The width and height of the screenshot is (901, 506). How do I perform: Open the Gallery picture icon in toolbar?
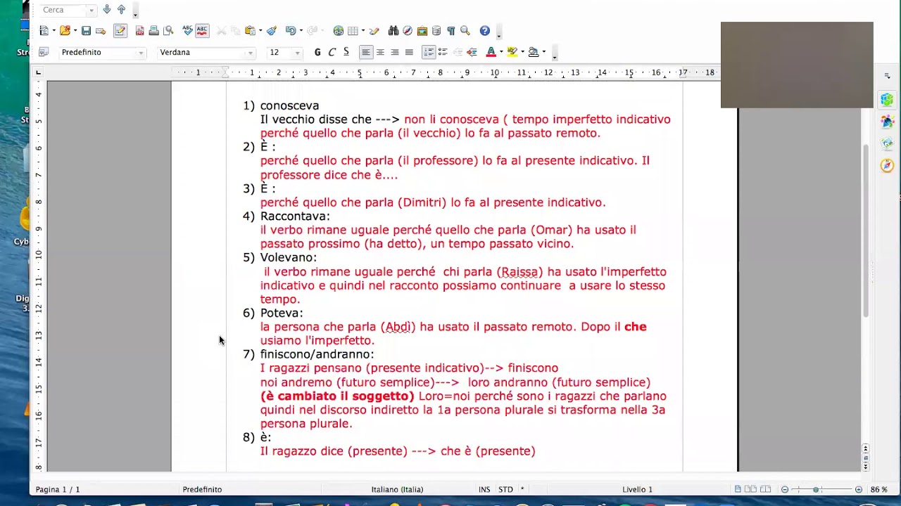422,31
